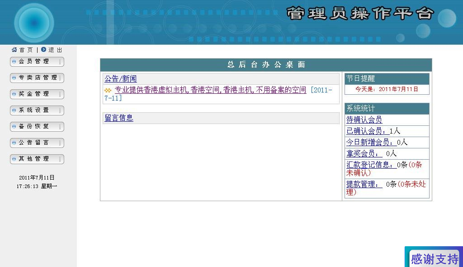This screenshot has width=463, height=267.
Task: Click the 总后台办公桌面 header
Action: point(266,64)
